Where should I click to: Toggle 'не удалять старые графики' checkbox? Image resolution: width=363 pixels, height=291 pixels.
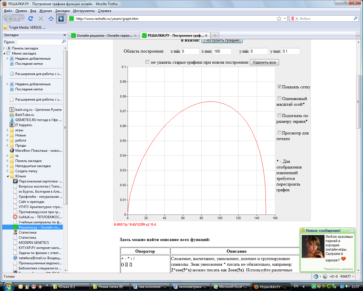[x=147, y=62]
